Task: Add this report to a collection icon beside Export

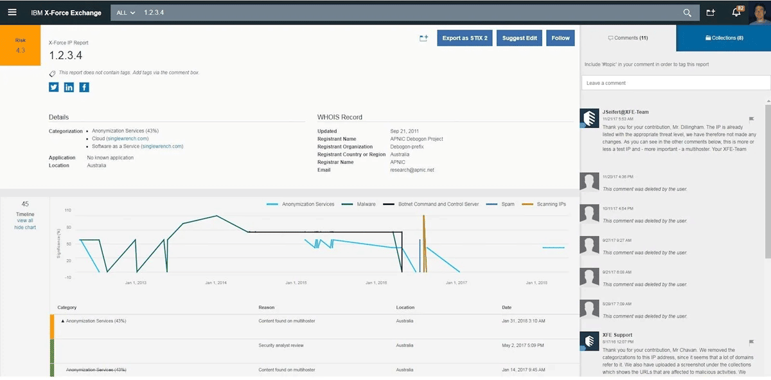Action: tap(423, 39)
